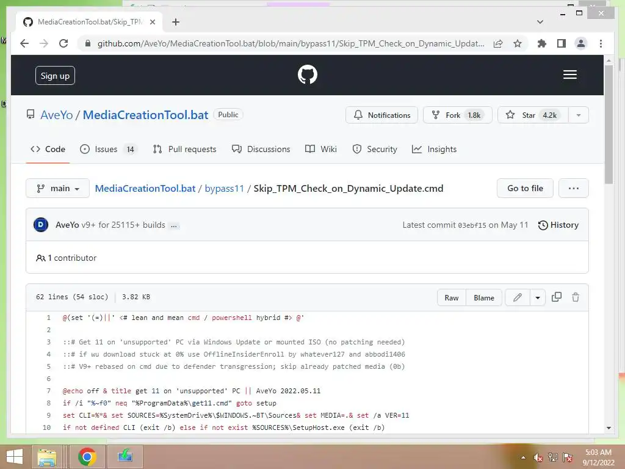Click the Chrome taskbar icon
Viewport: 625px width, 469px height.
(x=87, y=457)
